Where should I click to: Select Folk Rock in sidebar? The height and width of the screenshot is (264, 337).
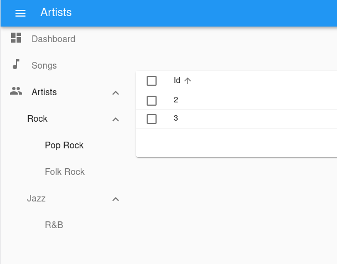(65, 172)
